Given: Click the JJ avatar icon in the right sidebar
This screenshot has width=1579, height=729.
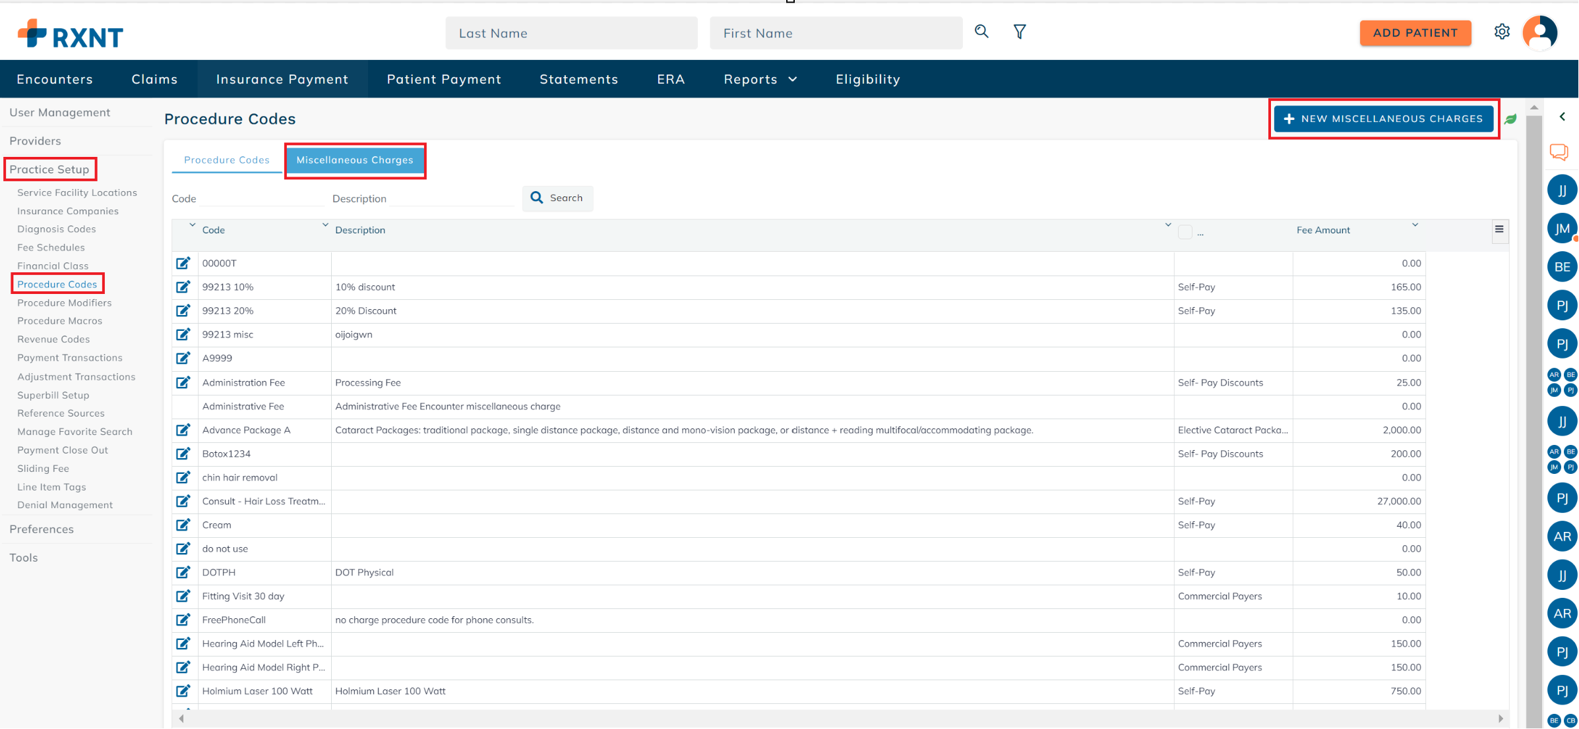Looking at the screenshot, I should coord(1562,189).
